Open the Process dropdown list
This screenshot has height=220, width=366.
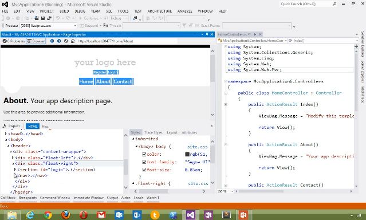point(75,25)
